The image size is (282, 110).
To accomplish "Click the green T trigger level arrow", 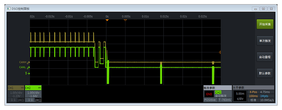I will 27,73.
